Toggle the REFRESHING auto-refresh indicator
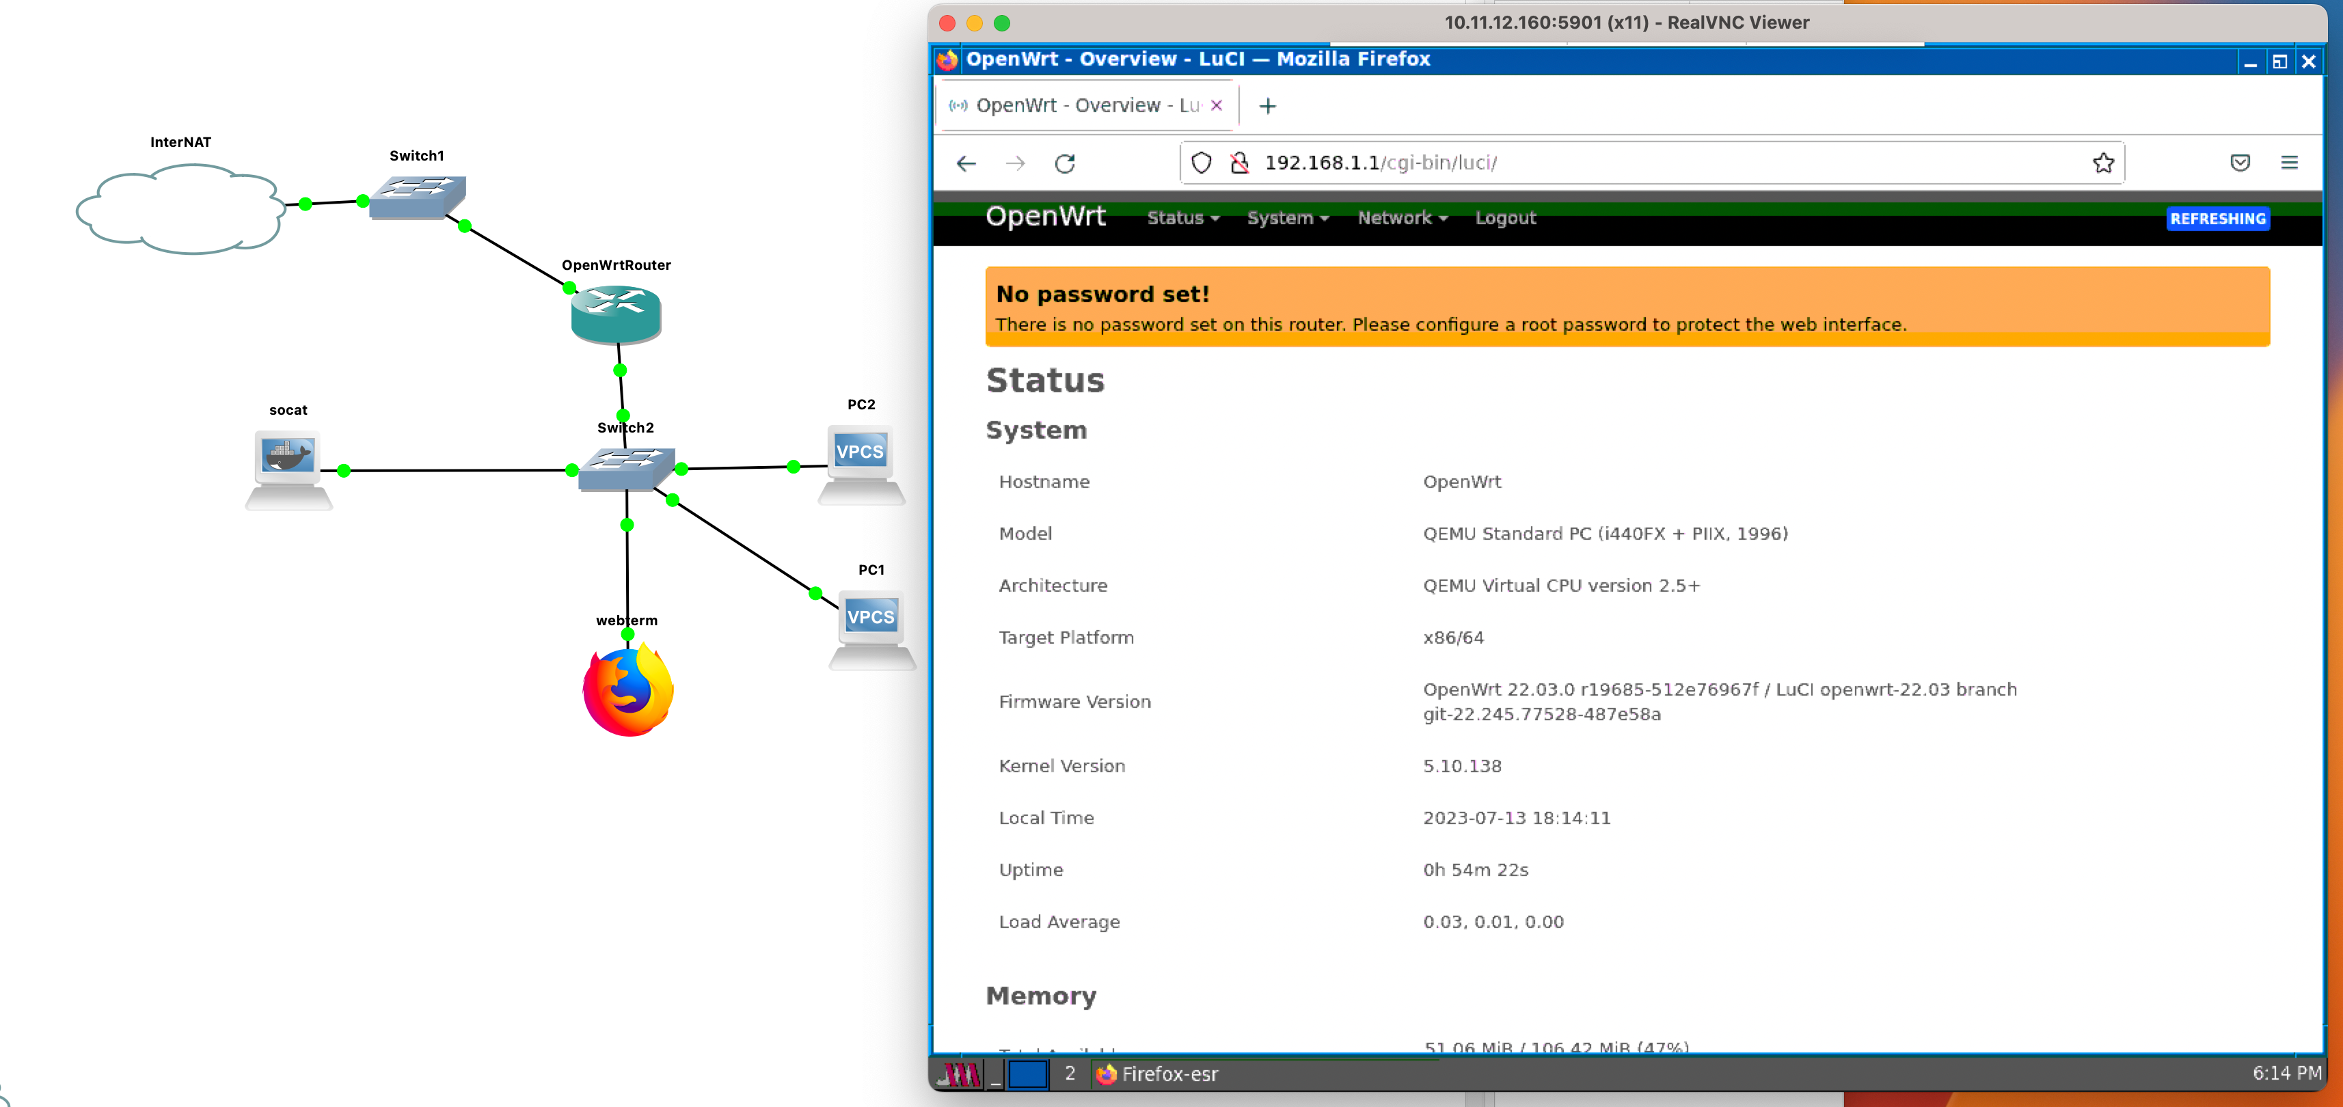2343x1107 pixels. click(2217, 218)
